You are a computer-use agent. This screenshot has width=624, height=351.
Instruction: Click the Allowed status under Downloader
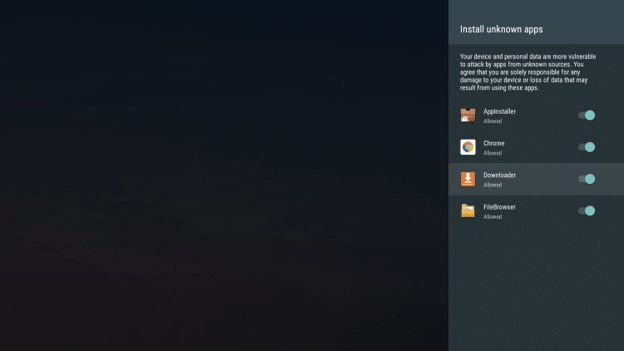[x=493, y=185]
